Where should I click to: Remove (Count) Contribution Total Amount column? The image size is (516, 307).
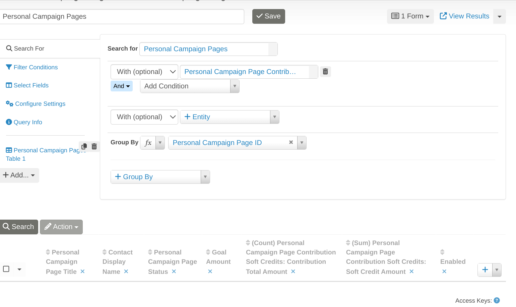pyautogui.click(x=293, y=272)
